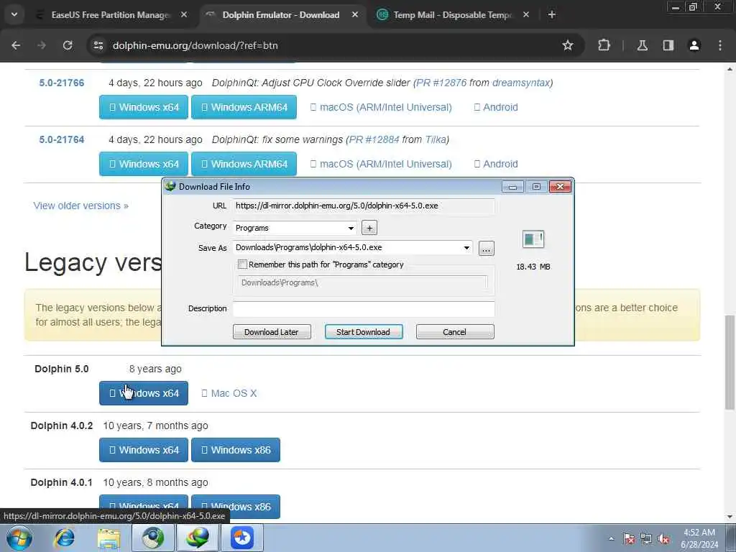Click the page vertical scrollbar thumb
Image resolution: width=736 pixels, height=552 pixels.
click(730, 362)
